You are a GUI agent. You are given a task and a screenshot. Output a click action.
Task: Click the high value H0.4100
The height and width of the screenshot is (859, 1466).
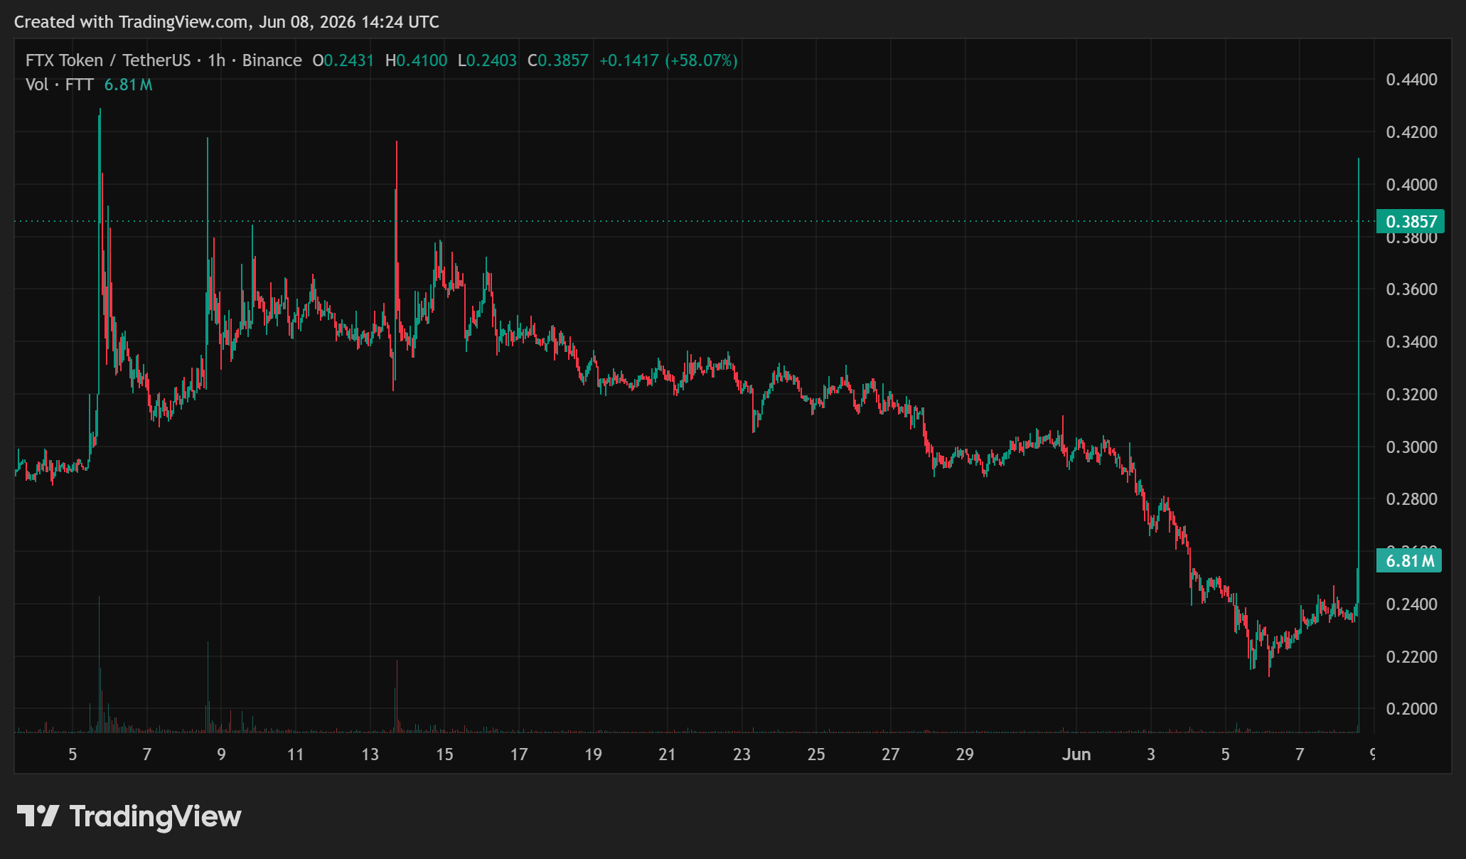(x=417, y=60)
